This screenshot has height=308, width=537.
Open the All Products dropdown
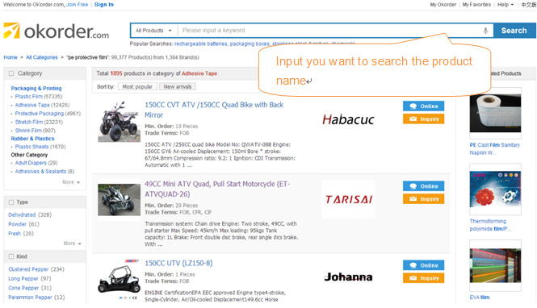tap(153, 31)
